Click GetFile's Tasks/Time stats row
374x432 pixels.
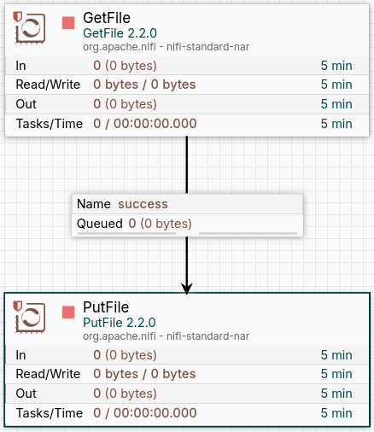pyautogui.click(x=187, y=124)
